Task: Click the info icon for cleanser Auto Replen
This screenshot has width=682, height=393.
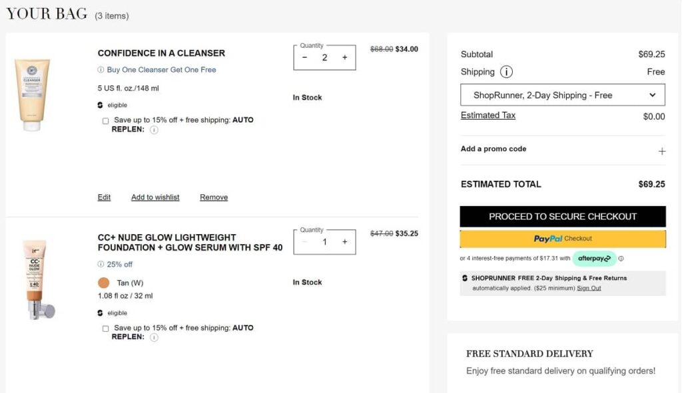Action: [x=154, y=130]
